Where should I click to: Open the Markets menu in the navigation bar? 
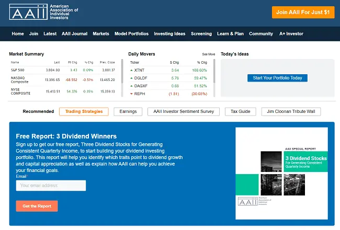click(x=101, y=34)
